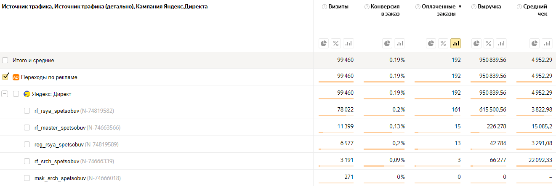Click sort arrow on Оплаченные заказы
Screen dimensions: 556x186
(460, 7)
